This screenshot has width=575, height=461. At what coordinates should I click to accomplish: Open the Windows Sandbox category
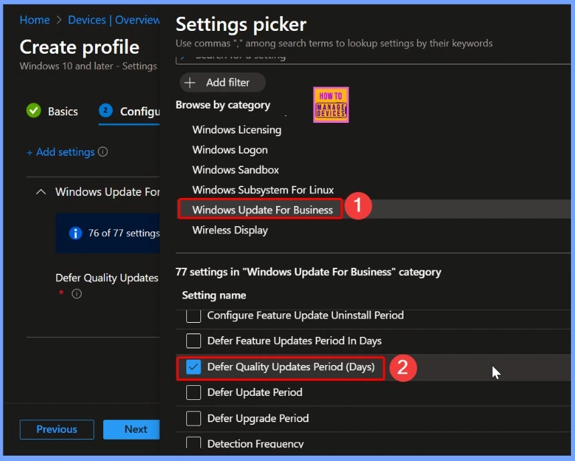point(235,170)
